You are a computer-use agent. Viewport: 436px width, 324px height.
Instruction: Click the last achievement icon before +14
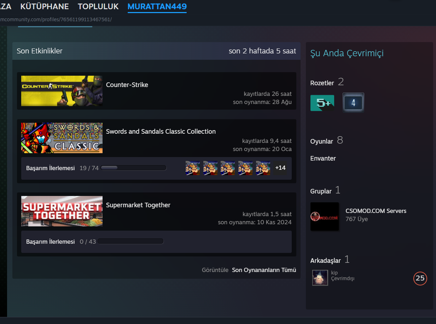coord(263,168)
